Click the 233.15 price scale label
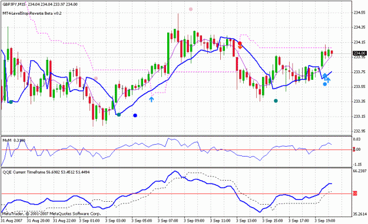368x224 pixels. (x=359, y=117)
